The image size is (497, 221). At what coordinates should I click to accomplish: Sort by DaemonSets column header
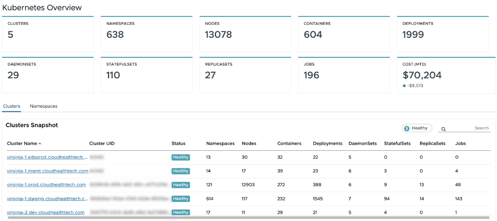click(x=363, y=144)
